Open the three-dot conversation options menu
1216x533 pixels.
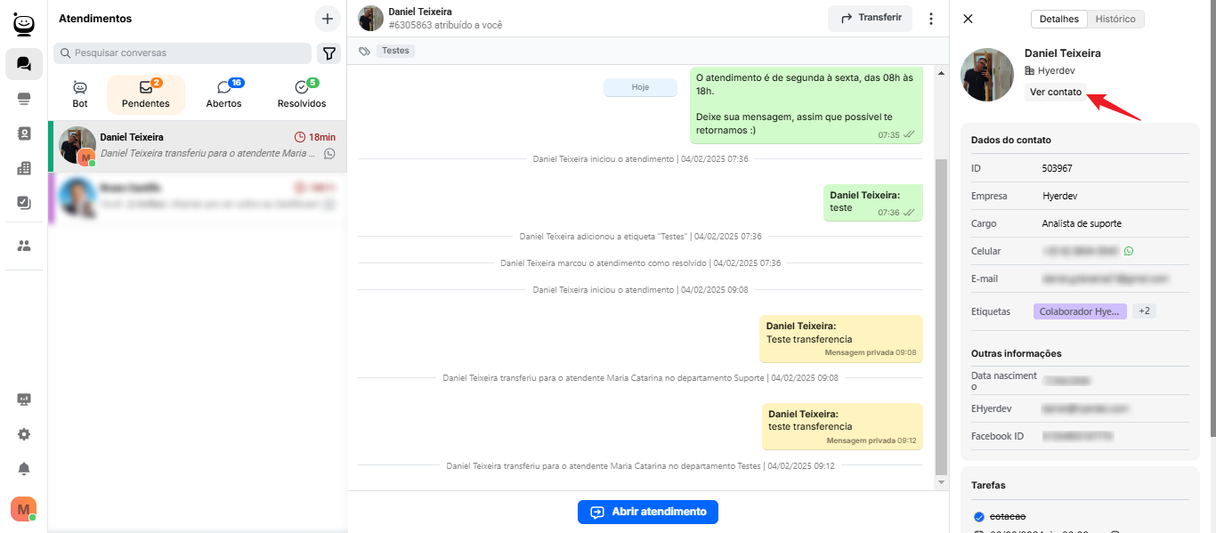pos(931,19)
